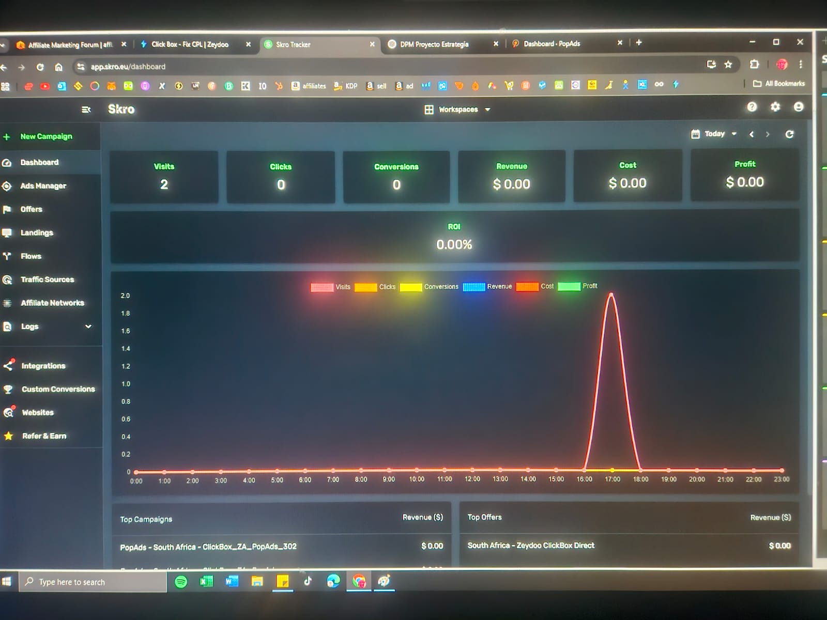The width and height of the screenshot is (827, 620).
Task: Click the Conversions legend color swatch
Action: 411,287
